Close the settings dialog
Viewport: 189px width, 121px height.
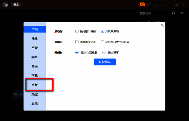(x=162, y=25)
